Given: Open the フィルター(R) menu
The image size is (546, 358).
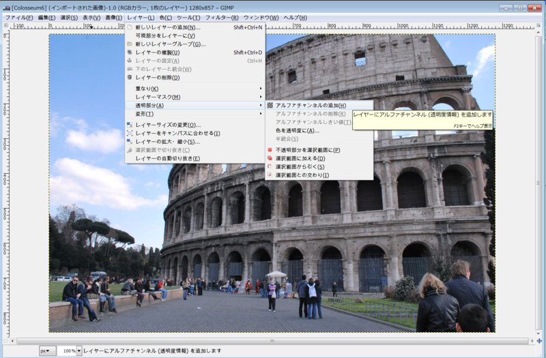Looking at the screenshot, I should tap(222, 18).
